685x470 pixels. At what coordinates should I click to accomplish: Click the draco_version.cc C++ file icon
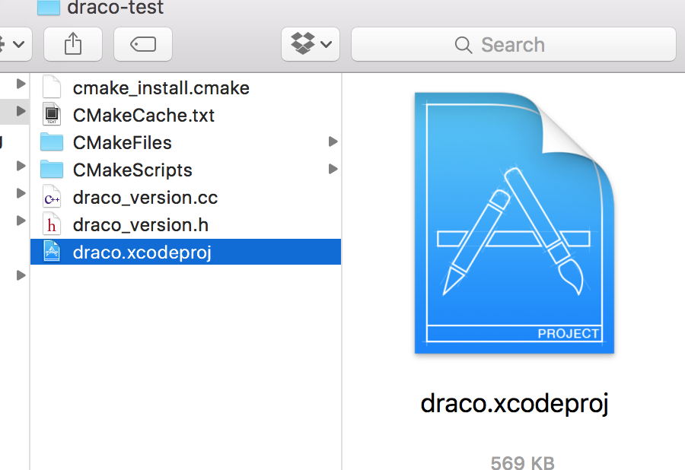52,198
